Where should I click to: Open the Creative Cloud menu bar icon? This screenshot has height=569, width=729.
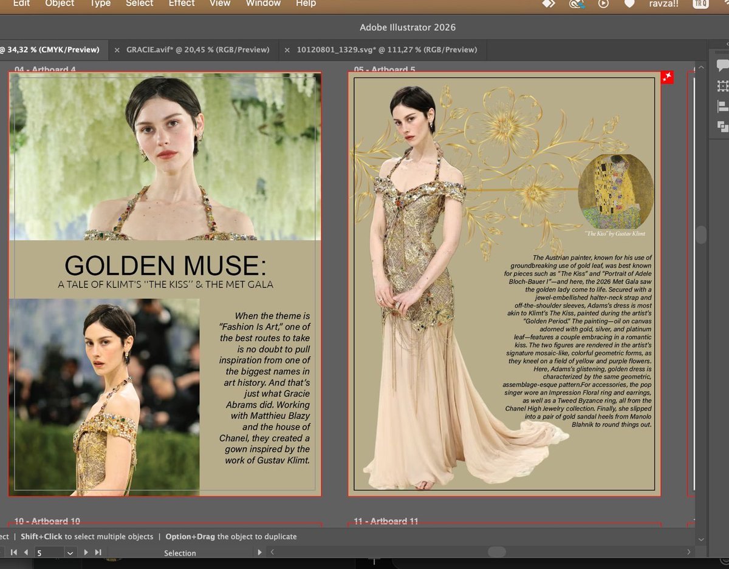pyautogui.click(x=576, y=4)
